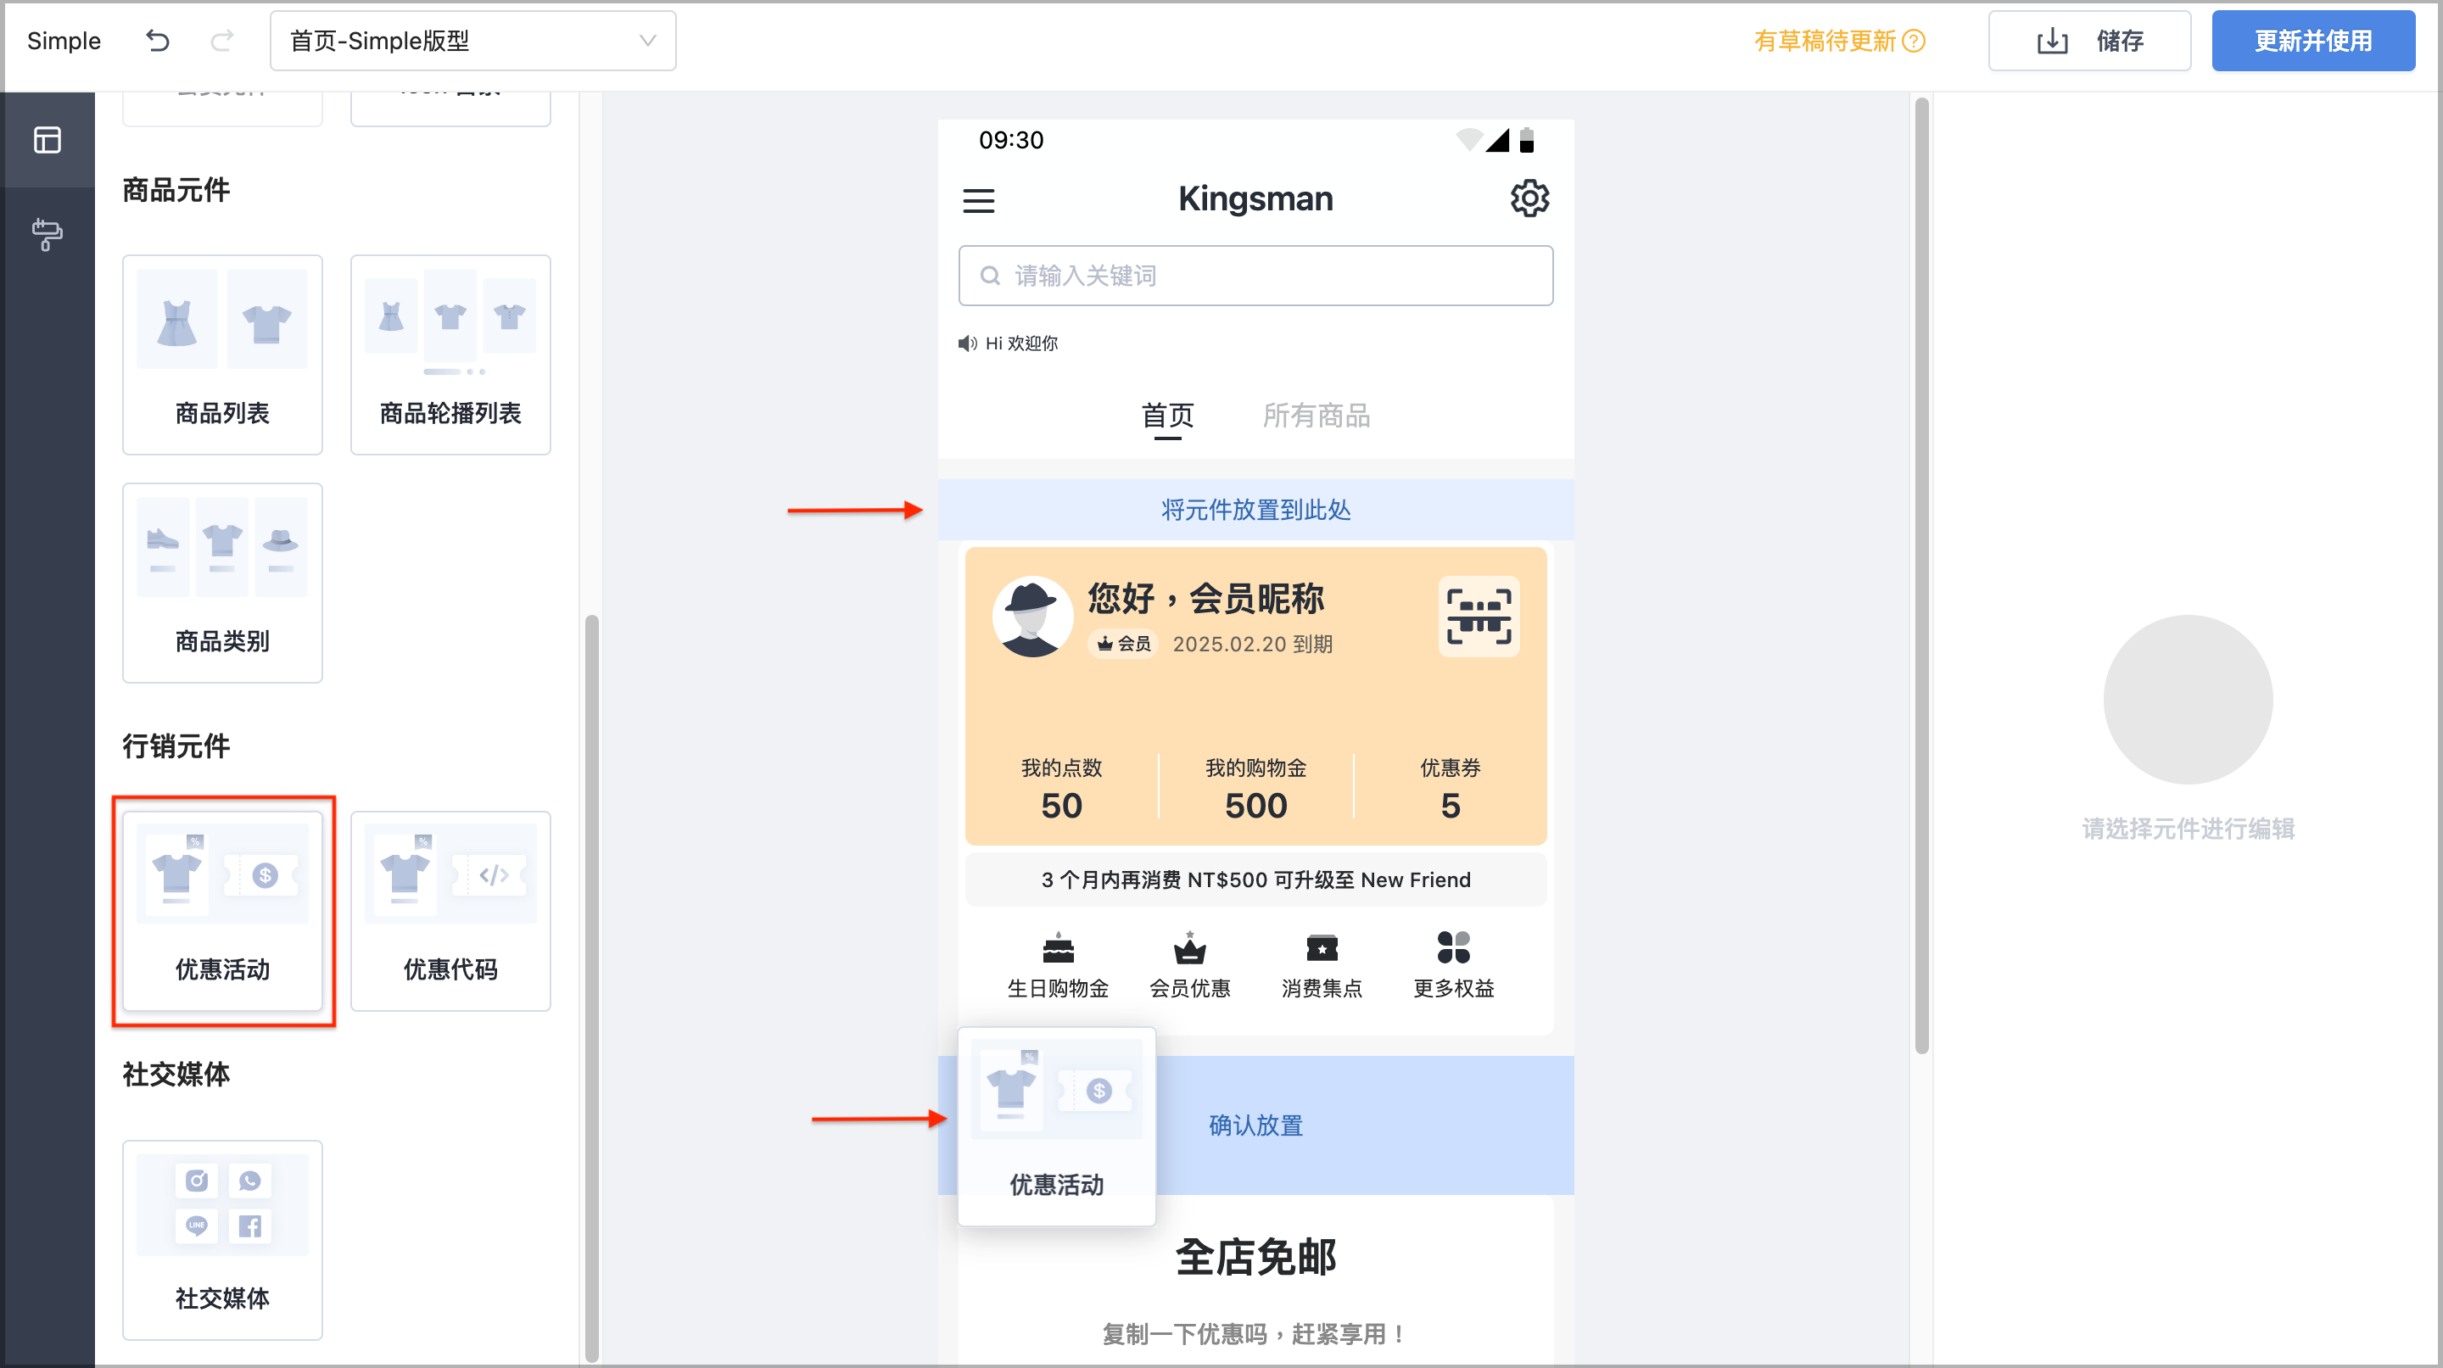Click the 生日购物金 cake icon

click(1059, 947)
